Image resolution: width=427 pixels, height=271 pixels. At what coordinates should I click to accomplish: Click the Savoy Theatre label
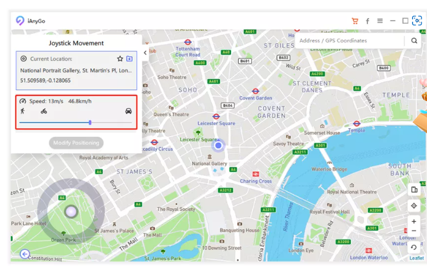pos(288,143)
